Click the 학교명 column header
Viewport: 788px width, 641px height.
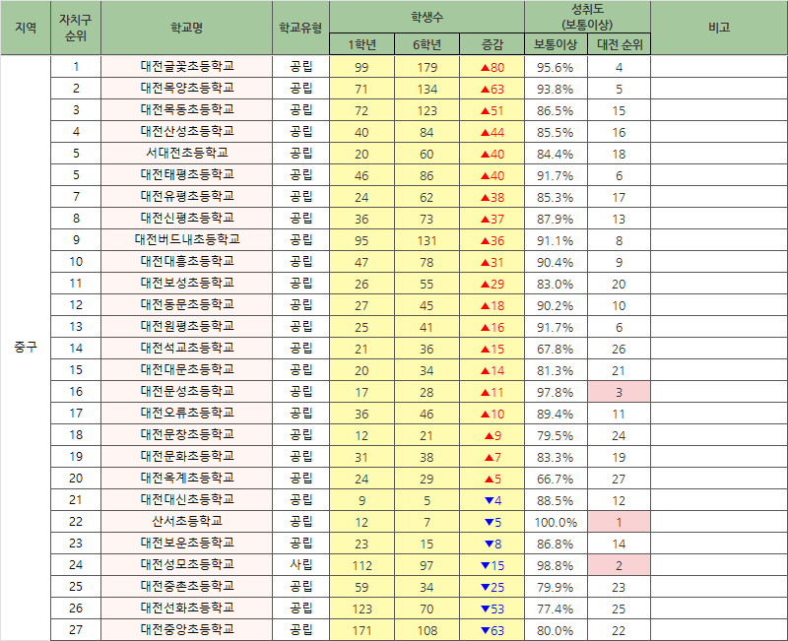(186, 28)
